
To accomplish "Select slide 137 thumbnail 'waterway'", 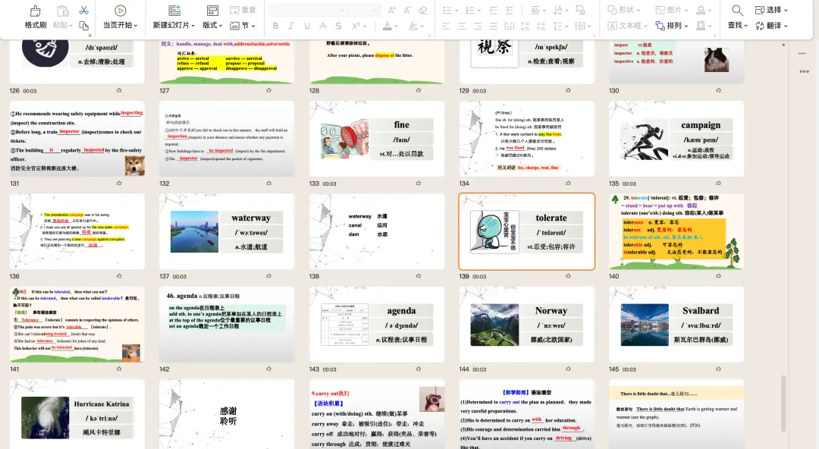I will pos(227,231).
